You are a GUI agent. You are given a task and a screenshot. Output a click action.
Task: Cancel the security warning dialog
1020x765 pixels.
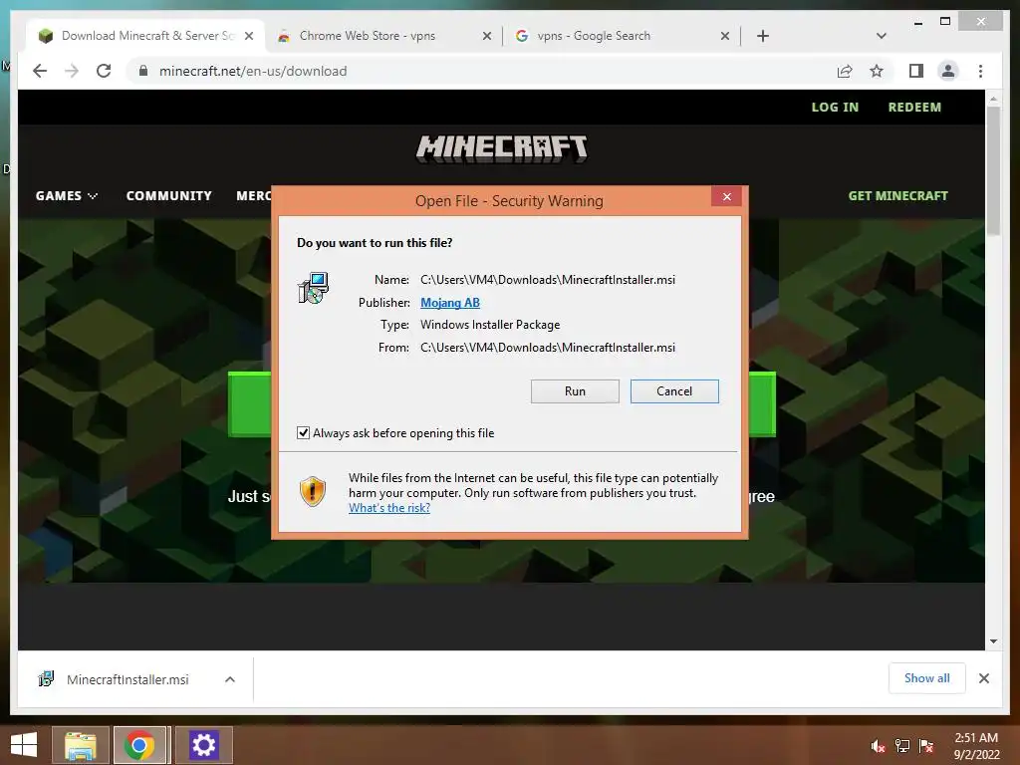674,390
